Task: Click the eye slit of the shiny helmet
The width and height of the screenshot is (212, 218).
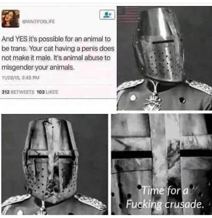Action: coord(163,42)
